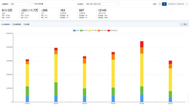Switch to the 行业销额趋势 tab
The image size is (189, 105).
click(x=17, y=24)
